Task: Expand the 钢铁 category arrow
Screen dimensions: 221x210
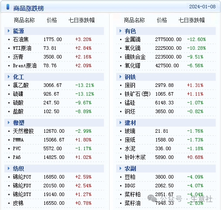Action: 121,77
